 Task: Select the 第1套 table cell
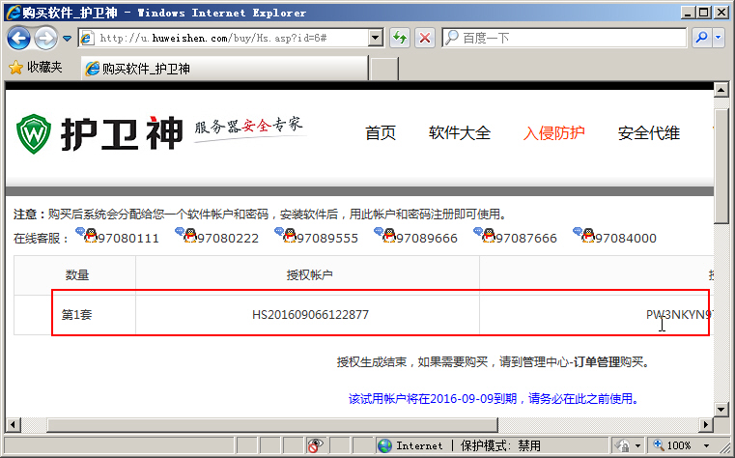[x=76, y=315]
